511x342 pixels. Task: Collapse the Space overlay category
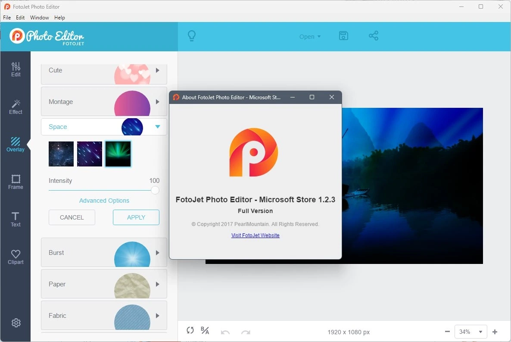[x=104, y=127]
